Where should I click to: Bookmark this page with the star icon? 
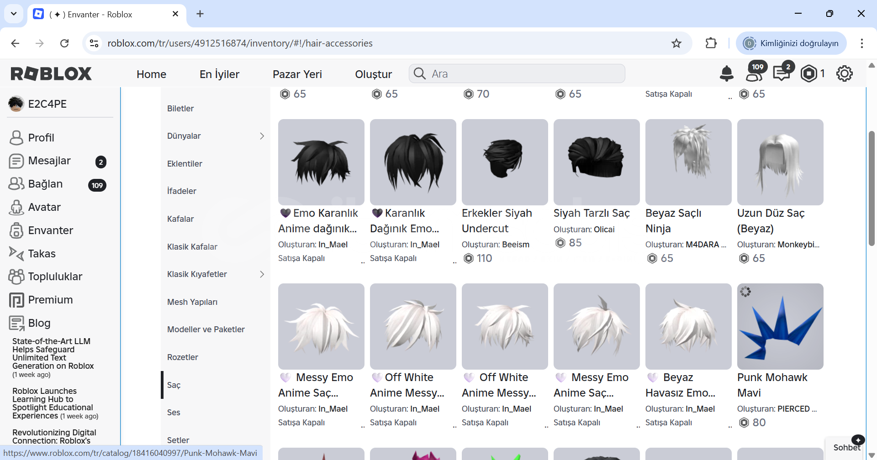[676, 43]
